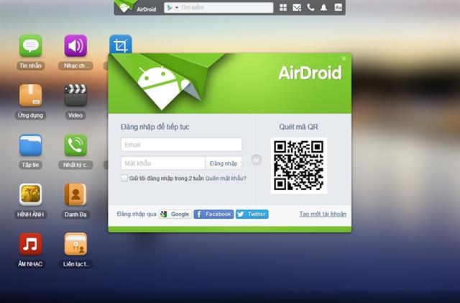Open the Danh Bạ contacts icon
This screenshot has height=303, width=460.
tap(75, 194)
